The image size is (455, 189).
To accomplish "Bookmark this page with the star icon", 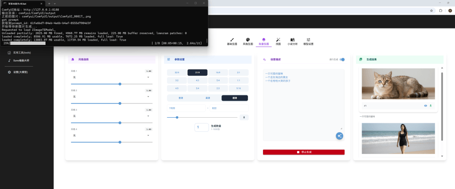I will click(430, 10).
